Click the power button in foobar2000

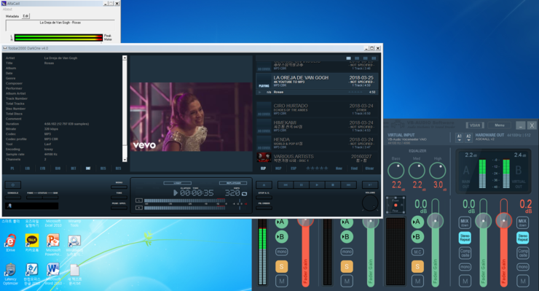(x=13, y=185)
